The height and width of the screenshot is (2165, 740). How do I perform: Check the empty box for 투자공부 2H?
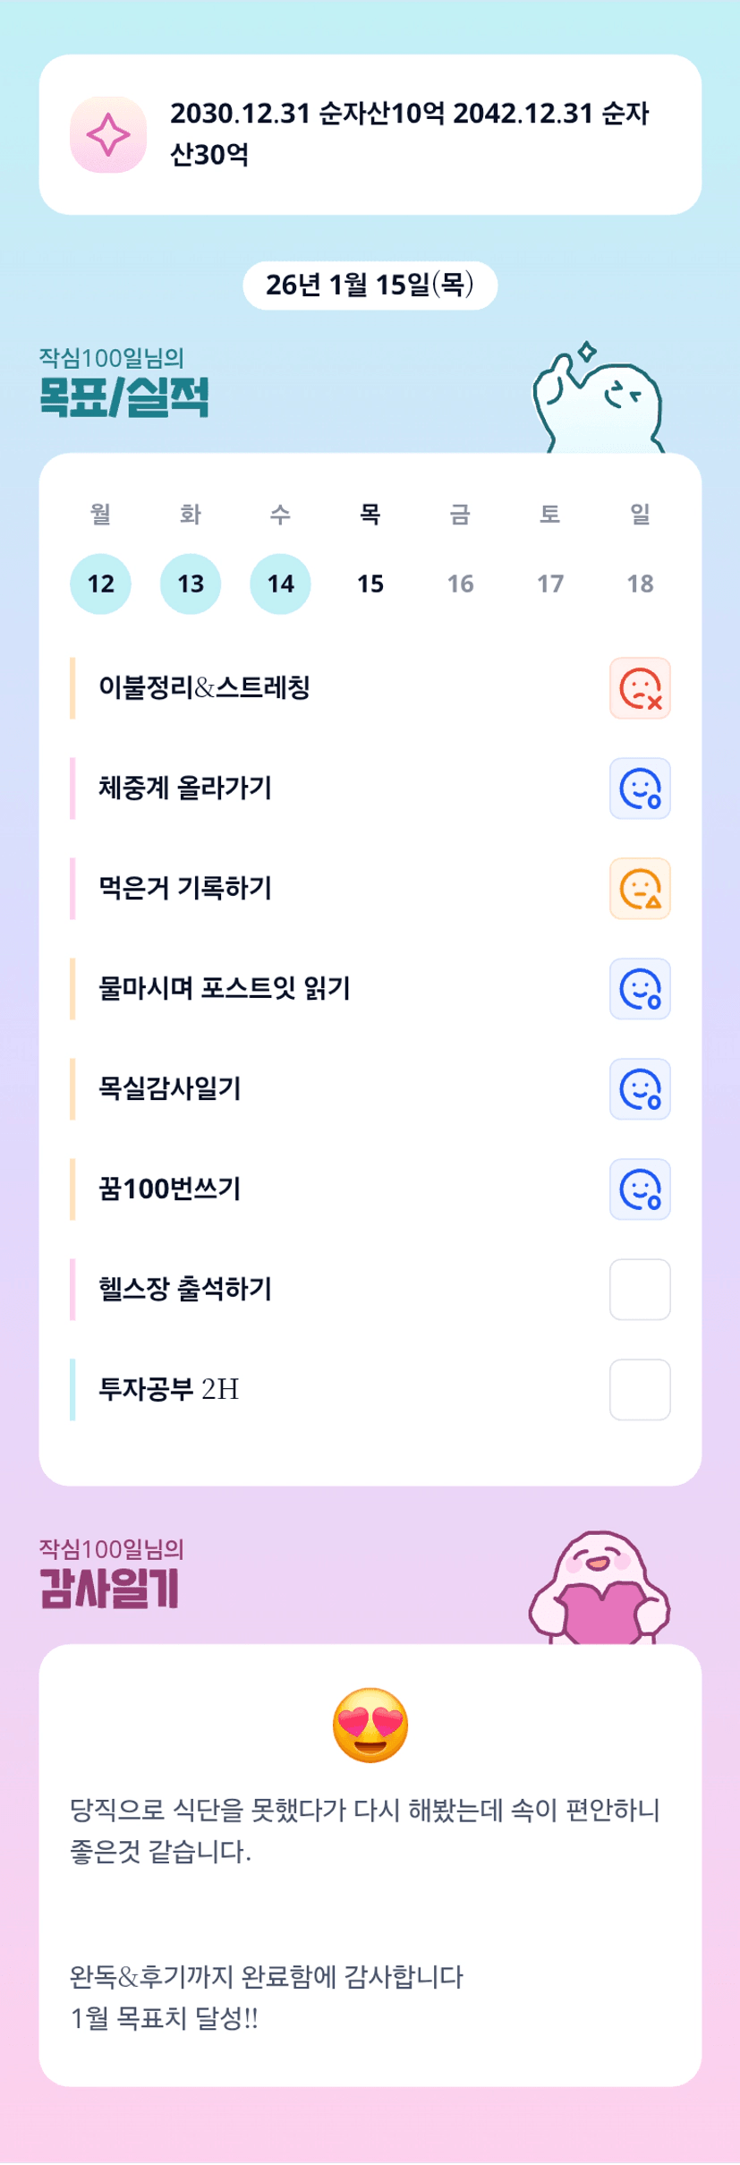point(640,1390)
